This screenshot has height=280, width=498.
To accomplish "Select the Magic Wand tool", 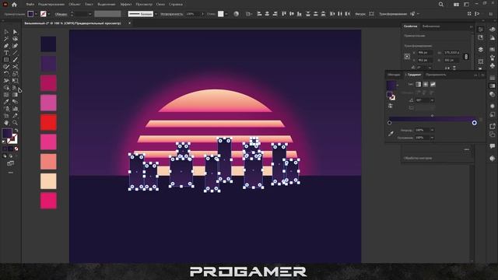I will pyautogui.click(x=6, y=39).
